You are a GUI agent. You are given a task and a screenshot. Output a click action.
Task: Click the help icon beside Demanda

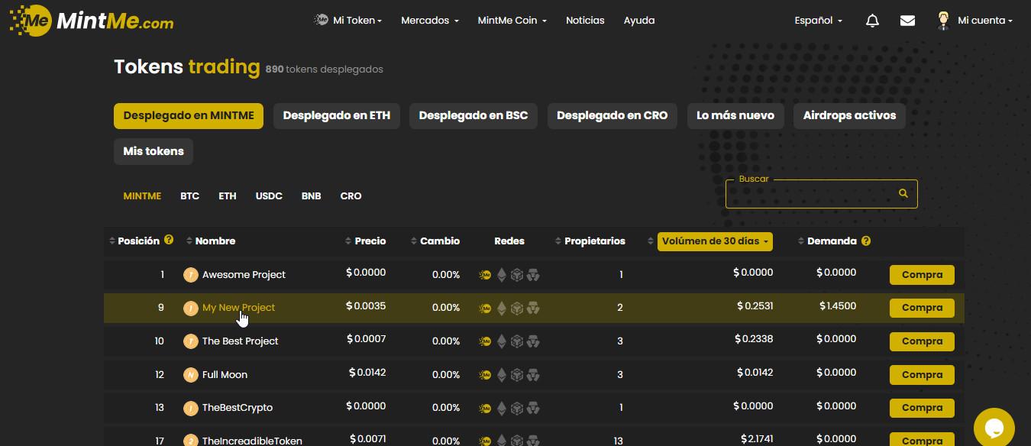tap(866, 241)
